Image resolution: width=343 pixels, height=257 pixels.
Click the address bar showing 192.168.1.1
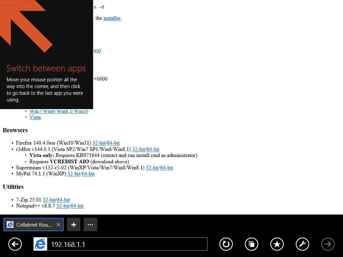[x=127, y=244]
